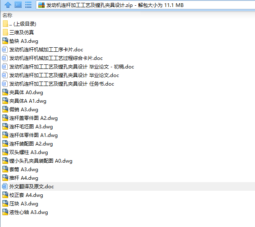Select file name 夹具体 A0.dwg

point(26,93)
